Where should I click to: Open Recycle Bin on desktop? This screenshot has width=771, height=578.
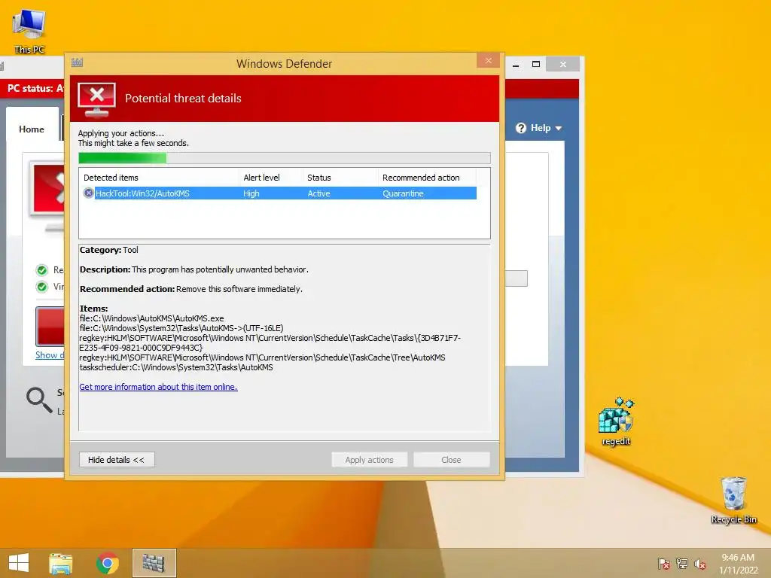tap(733, 500)
